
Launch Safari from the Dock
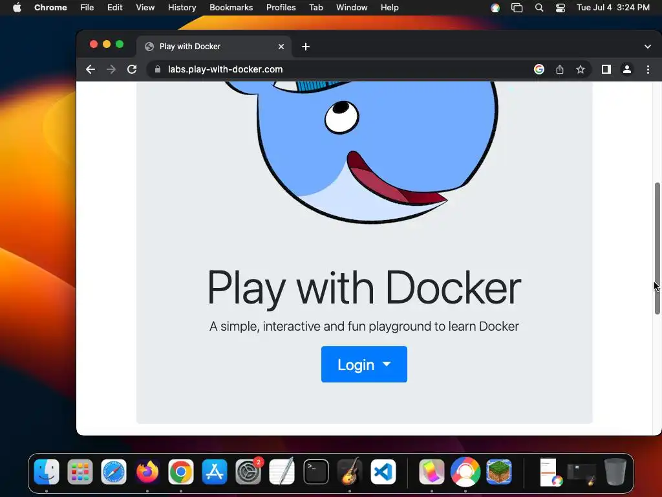(x=114, y=472)
